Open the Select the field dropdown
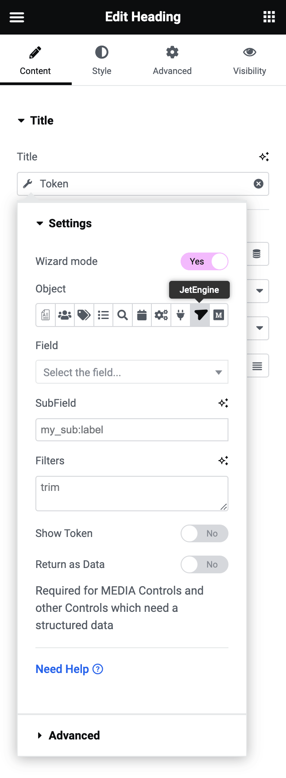The height and width of the screenshot is (778, 286). point(131,372)
